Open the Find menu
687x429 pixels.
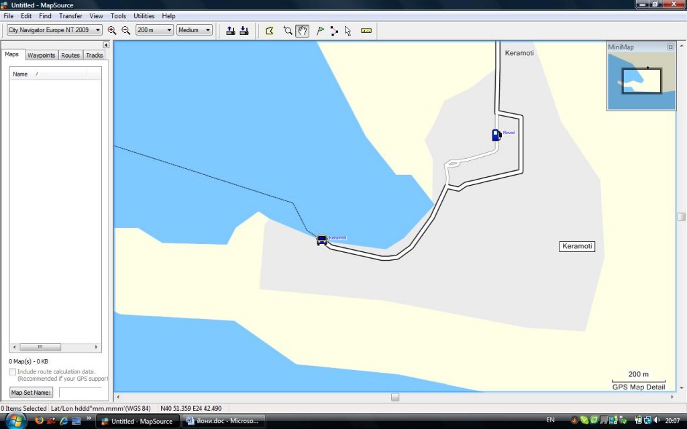click(45, 16)
